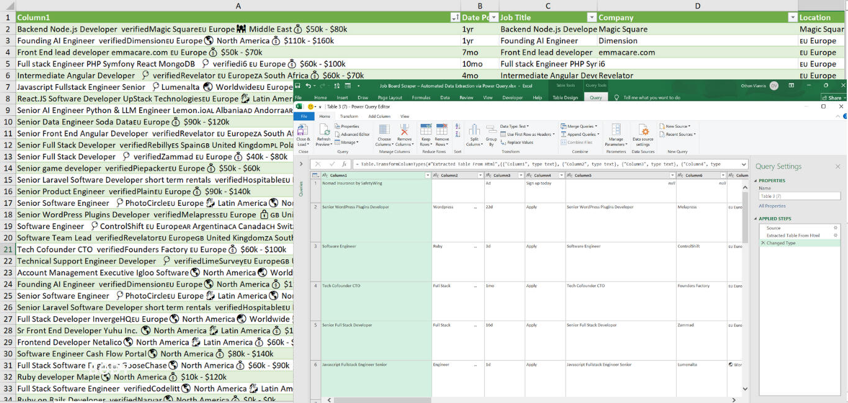Click the Refresh Preview icon
Screen dimensions: 848x403
point(323,130)
